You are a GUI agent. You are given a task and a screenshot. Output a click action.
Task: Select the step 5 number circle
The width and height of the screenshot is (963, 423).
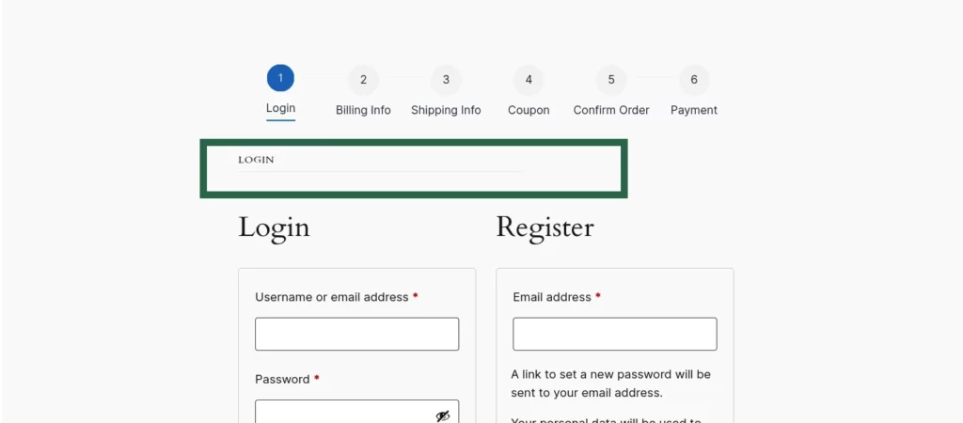611,80
